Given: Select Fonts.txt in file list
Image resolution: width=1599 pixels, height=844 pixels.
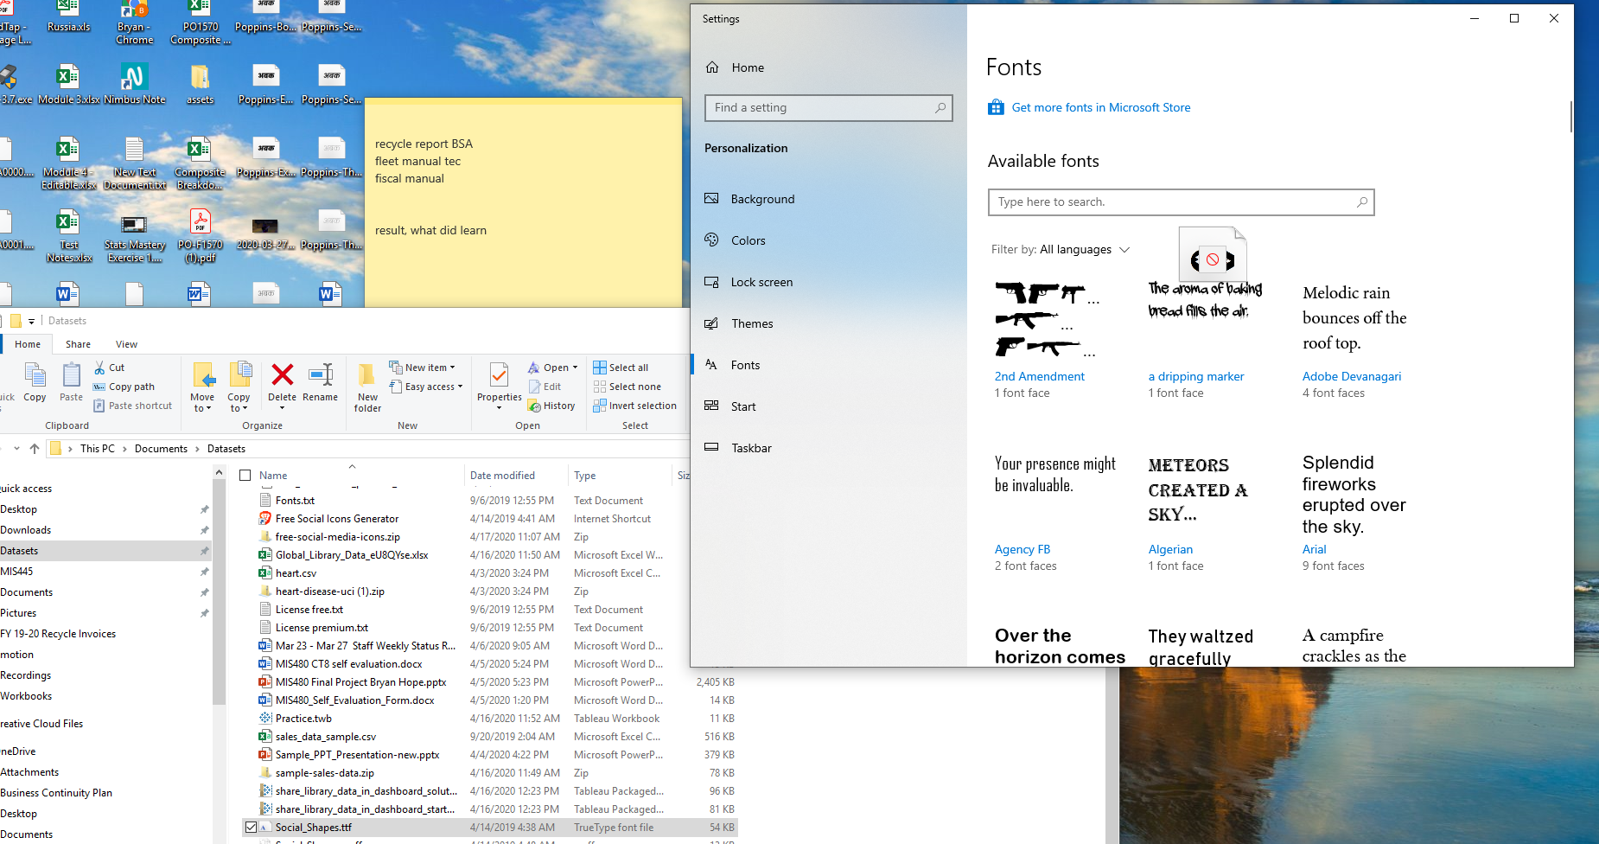Looking at the screenshot, I should click(490, 501).
